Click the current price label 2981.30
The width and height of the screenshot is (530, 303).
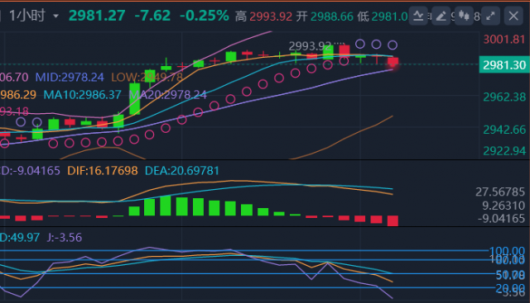tap(504, 64)
